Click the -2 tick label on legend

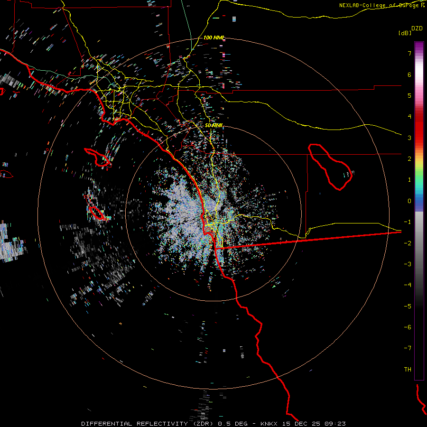408,243
